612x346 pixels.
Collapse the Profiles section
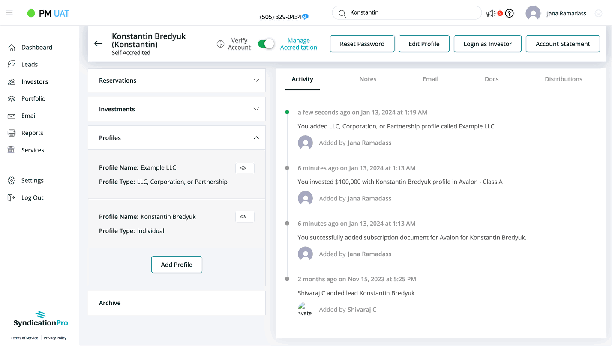coord(256,138)
